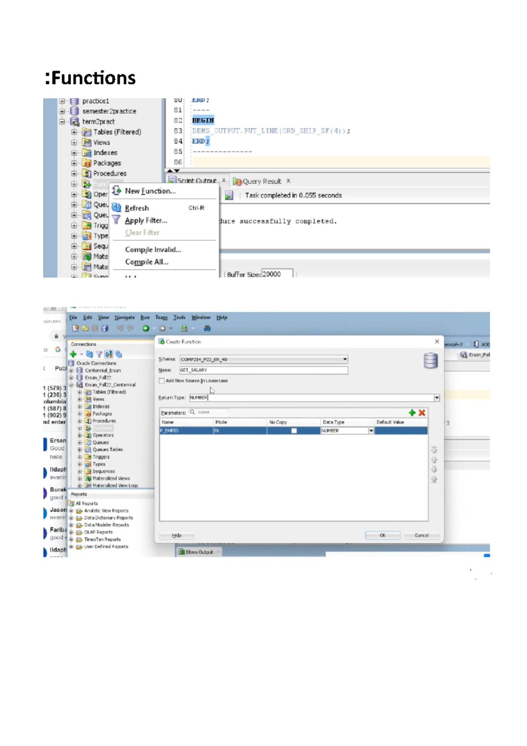Click the Save All toolbar icon
This screenshot has height=746, width=527.
(105, 328)
